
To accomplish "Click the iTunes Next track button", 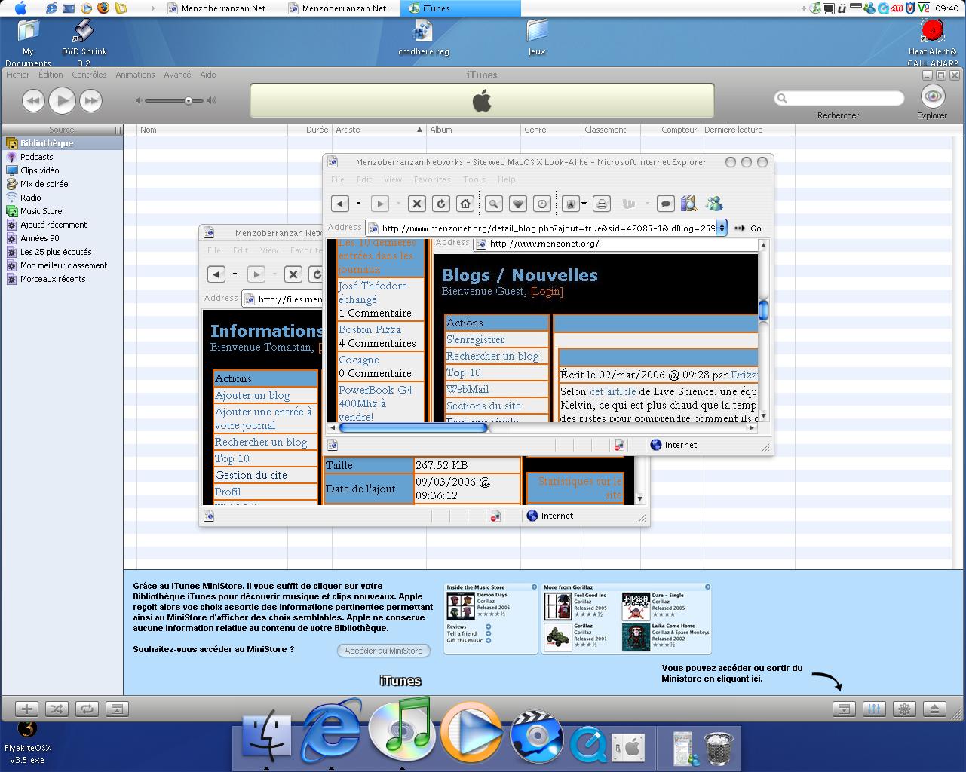I will tap(90, 100).
